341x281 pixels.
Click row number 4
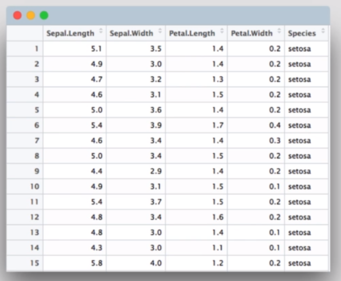25,95
